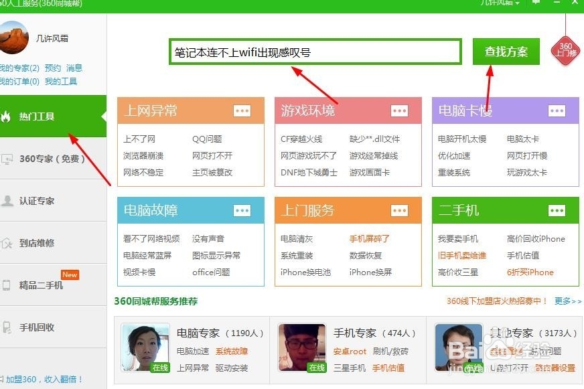Expand more options in 游戏环境 card

pos(399,110)
